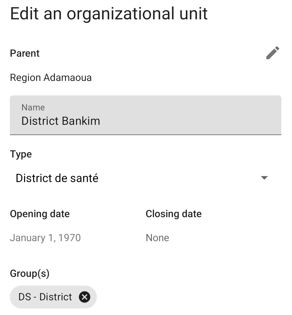Click the word santé in Type value

click(x=85, y=178)
